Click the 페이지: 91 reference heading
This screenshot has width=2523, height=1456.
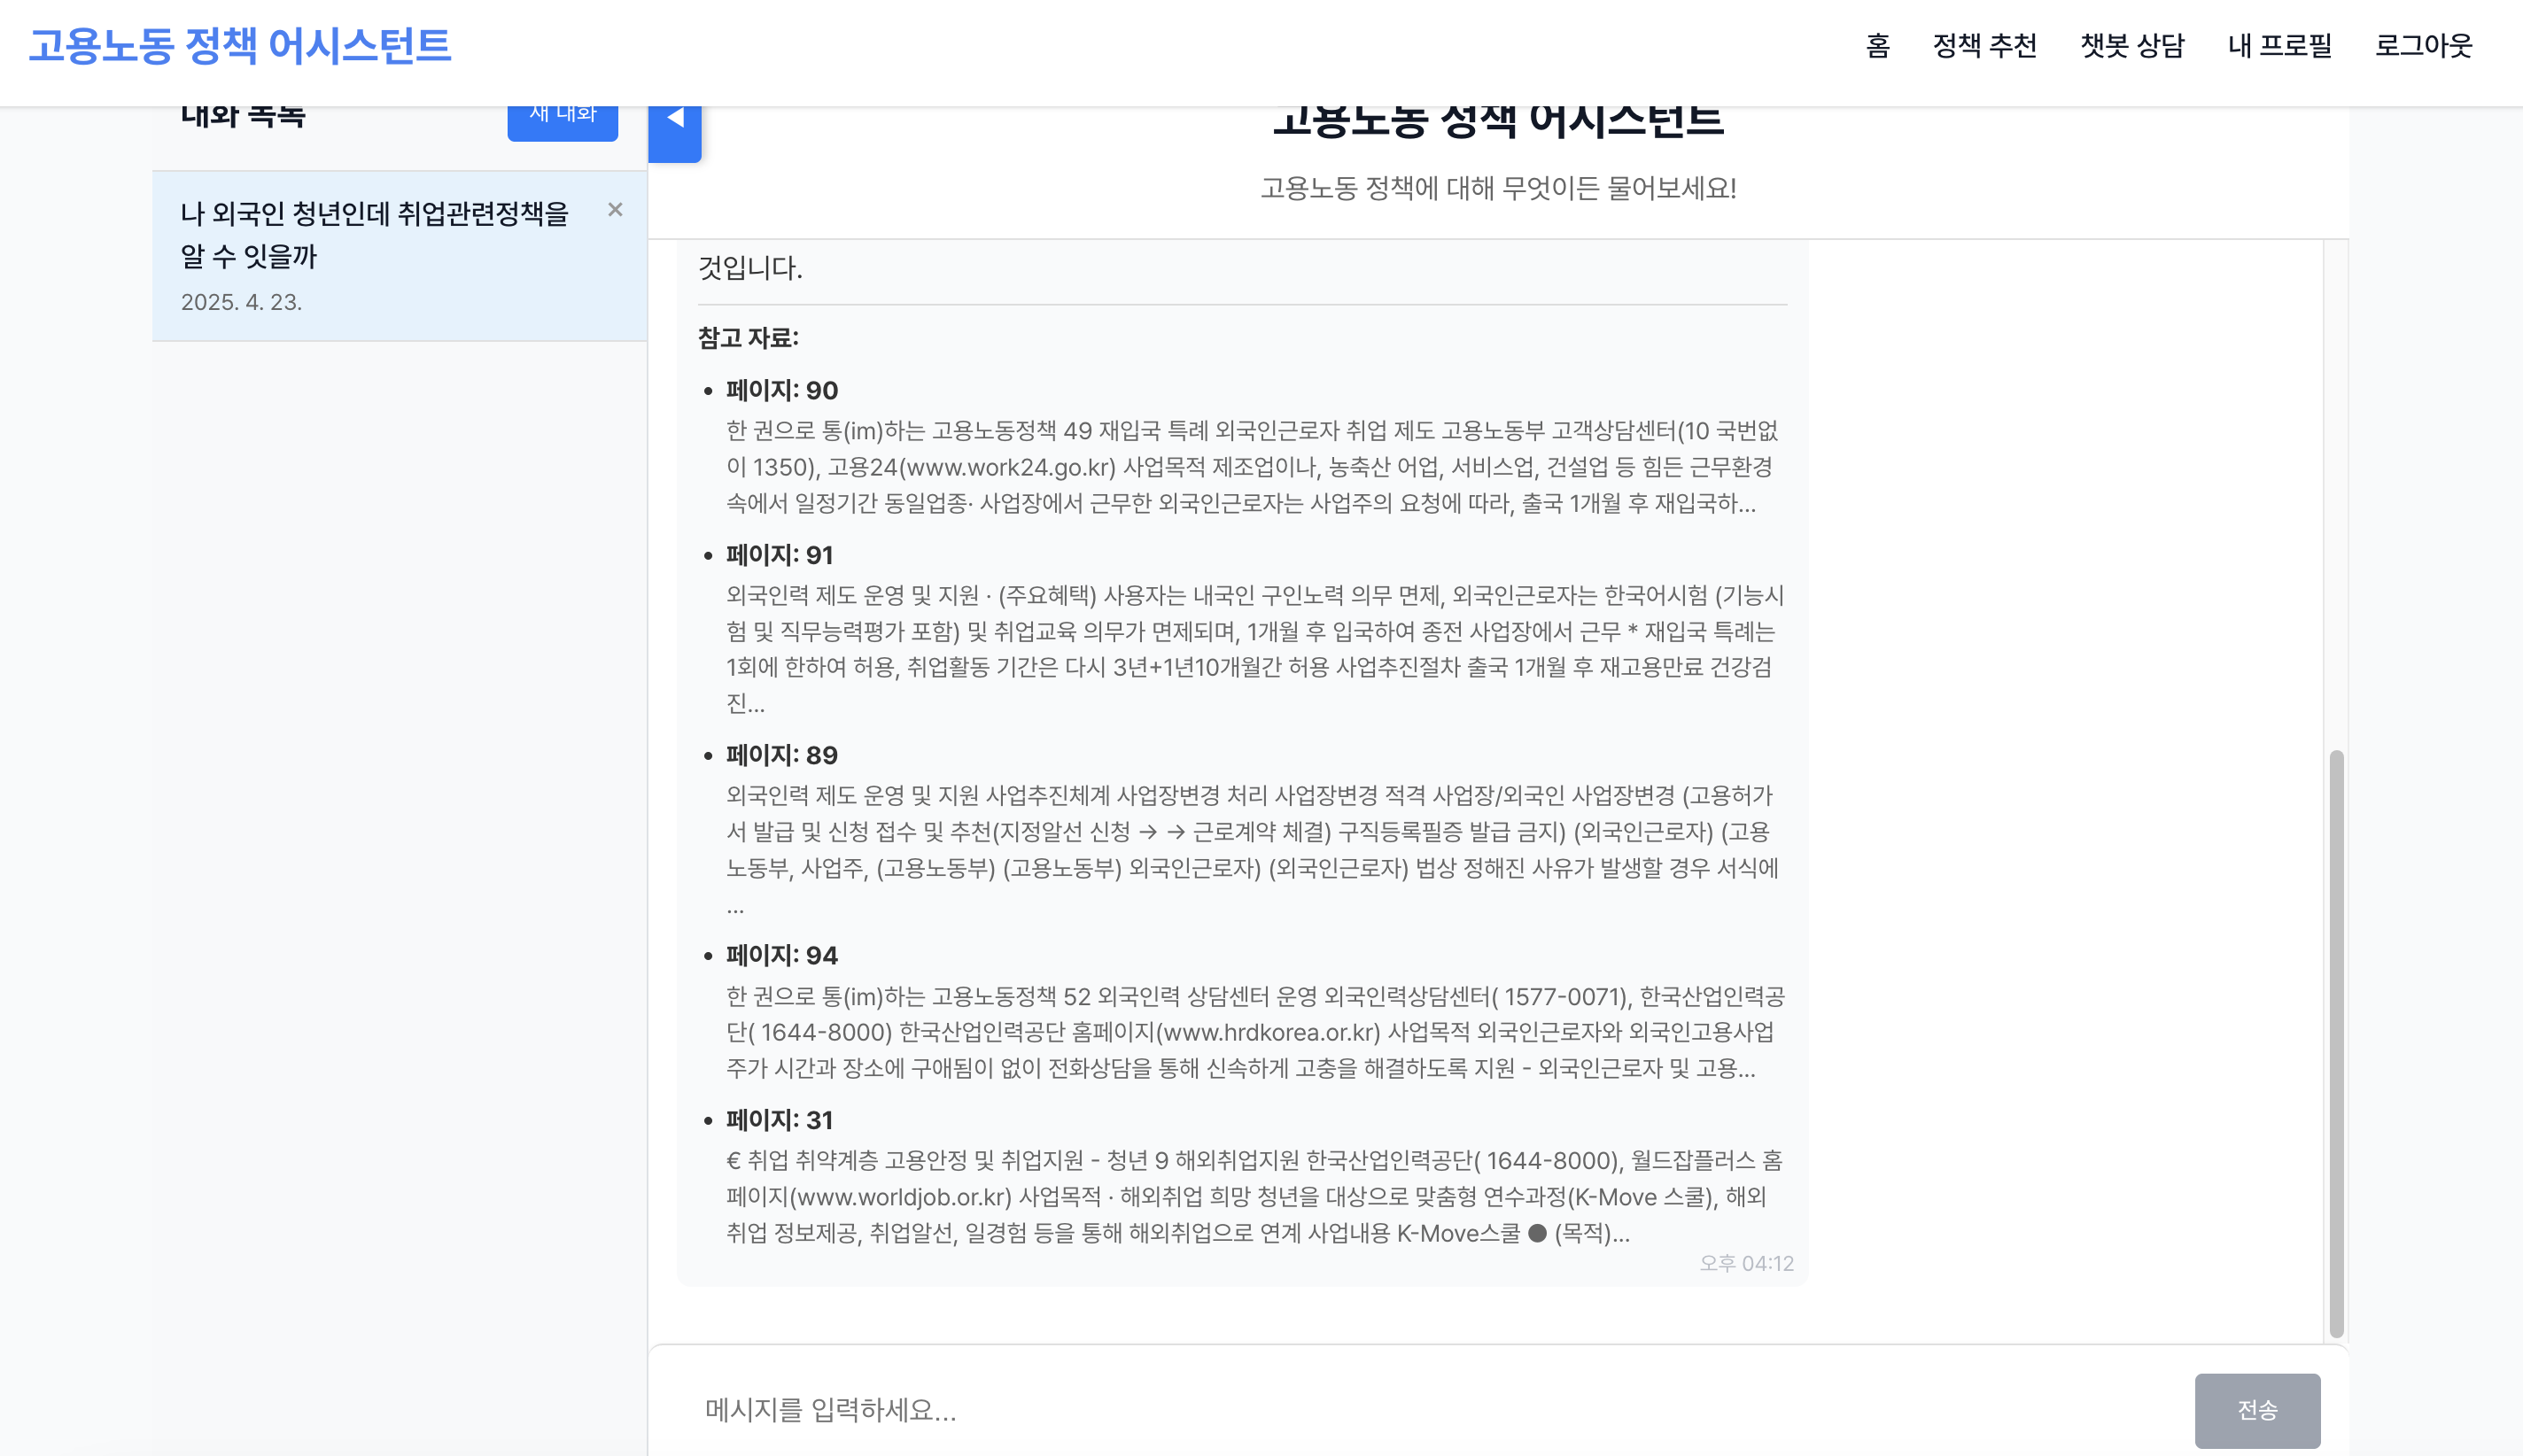[x=780, y=555]
